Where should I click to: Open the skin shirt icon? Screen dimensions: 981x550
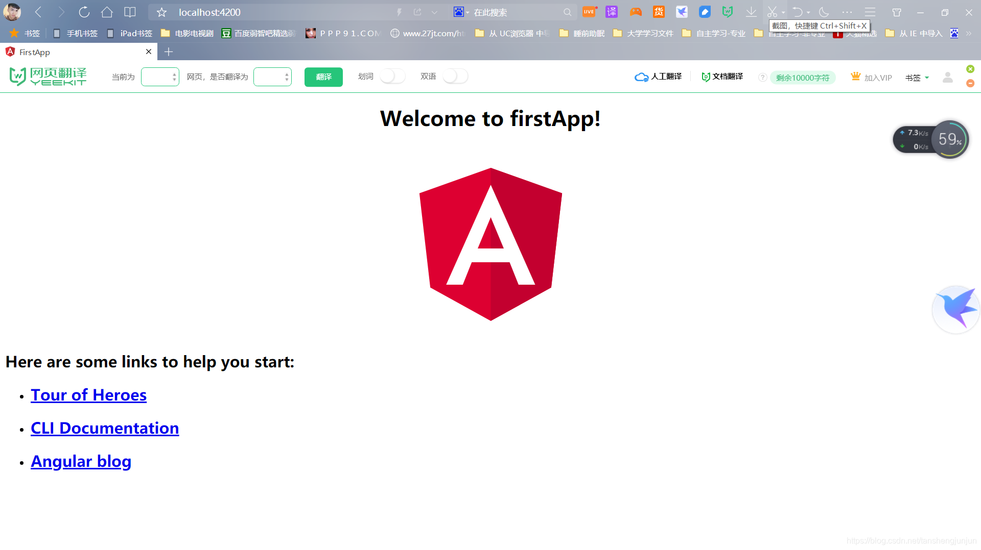click(x=897, y=12)
